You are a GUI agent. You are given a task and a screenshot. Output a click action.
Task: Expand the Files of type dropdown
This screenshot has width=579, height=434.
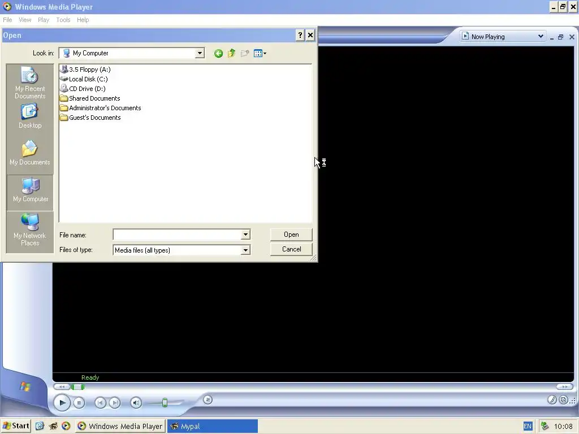[x=245, y=250]
